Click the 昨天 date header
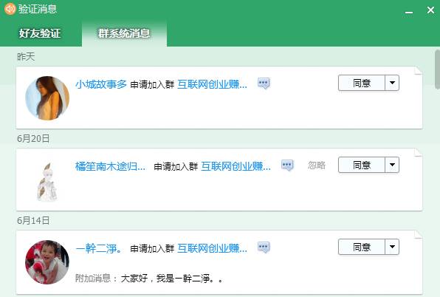This screenshot has width=440, height=297. (26, 57)
